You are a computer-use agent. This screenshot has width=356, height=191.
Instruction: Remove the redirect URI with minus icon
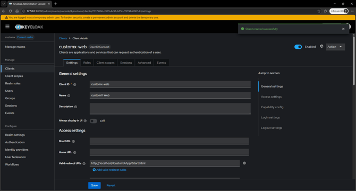244,163
